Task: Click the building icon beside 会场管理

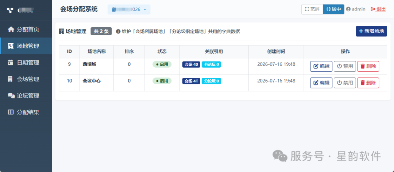Action: (10, 79)
